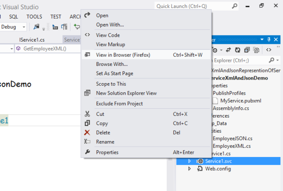Choose Exclude From Project
Image resolution: width=283 pixels, height=191 pixels.
pyautogui.click(x=146, y=103)
